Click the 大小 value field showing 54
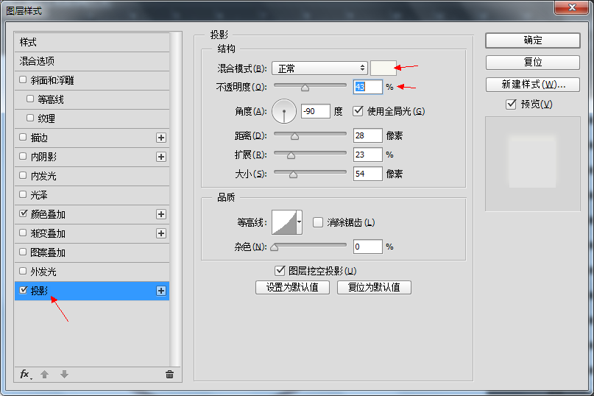This screenshot has width=594, height=396. tap(367, 174)
